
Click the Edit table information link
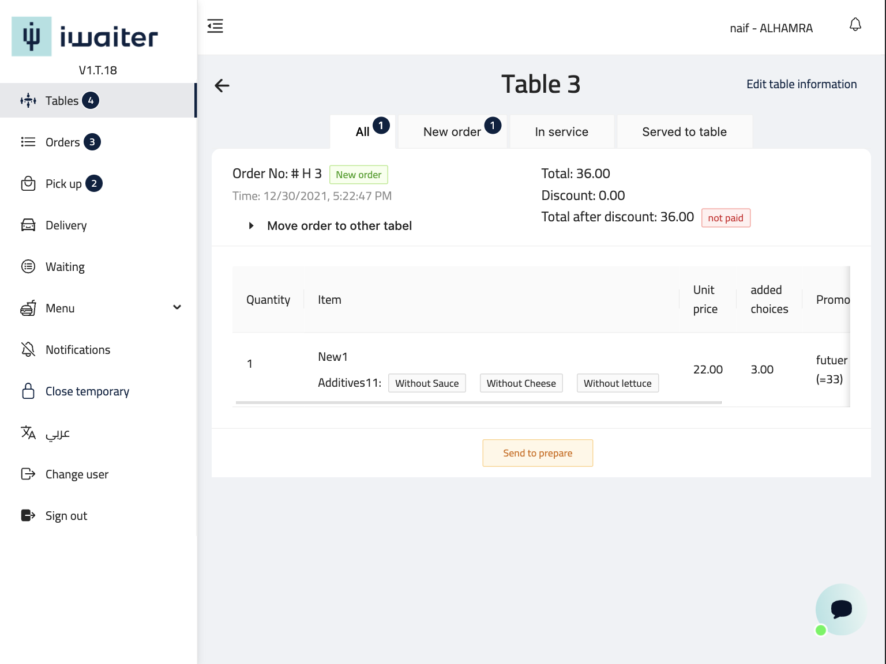coord(801,84)
